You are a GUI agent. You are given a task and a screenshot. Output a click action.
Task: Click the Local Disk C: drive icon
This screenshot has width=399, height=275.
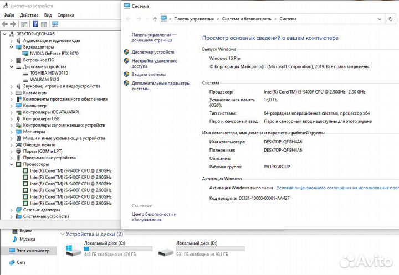[73, 251]
